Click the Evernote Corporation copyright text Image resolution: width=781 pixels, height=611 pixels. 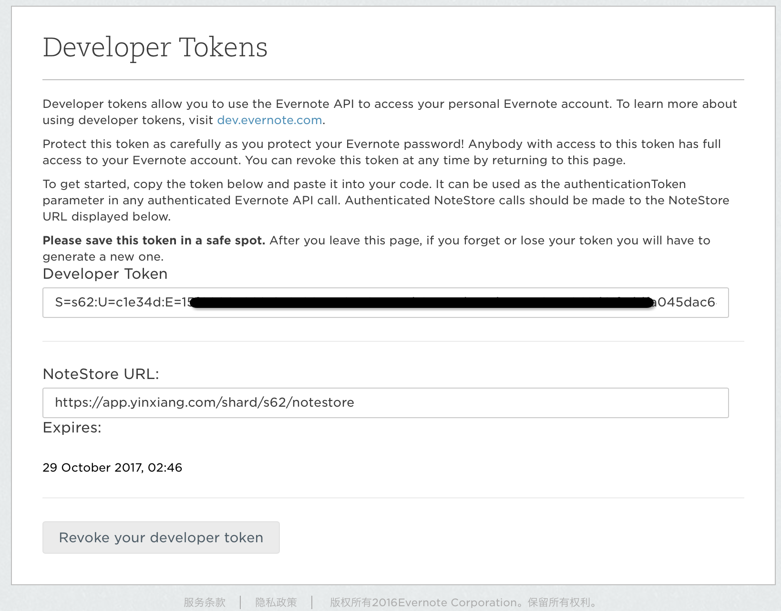coord(463,602)
